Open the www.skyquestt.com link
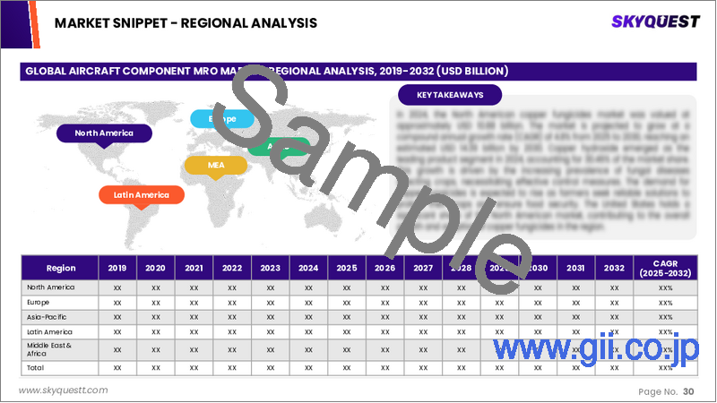The width and height of the screenshot is (717, 403). (64, 390)
